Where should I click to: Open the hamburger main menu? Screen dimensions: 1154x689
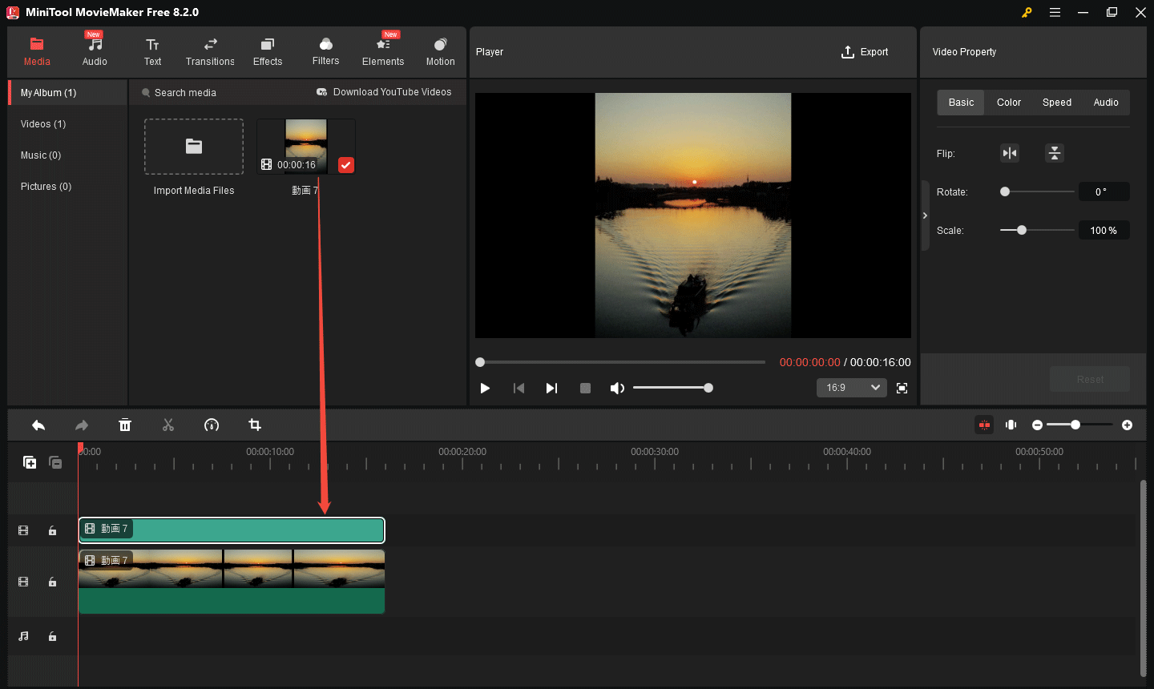[x=1055, y=12]
